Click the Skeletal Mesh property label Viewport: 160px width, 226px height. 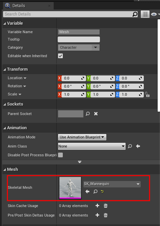tap(20, 187)
